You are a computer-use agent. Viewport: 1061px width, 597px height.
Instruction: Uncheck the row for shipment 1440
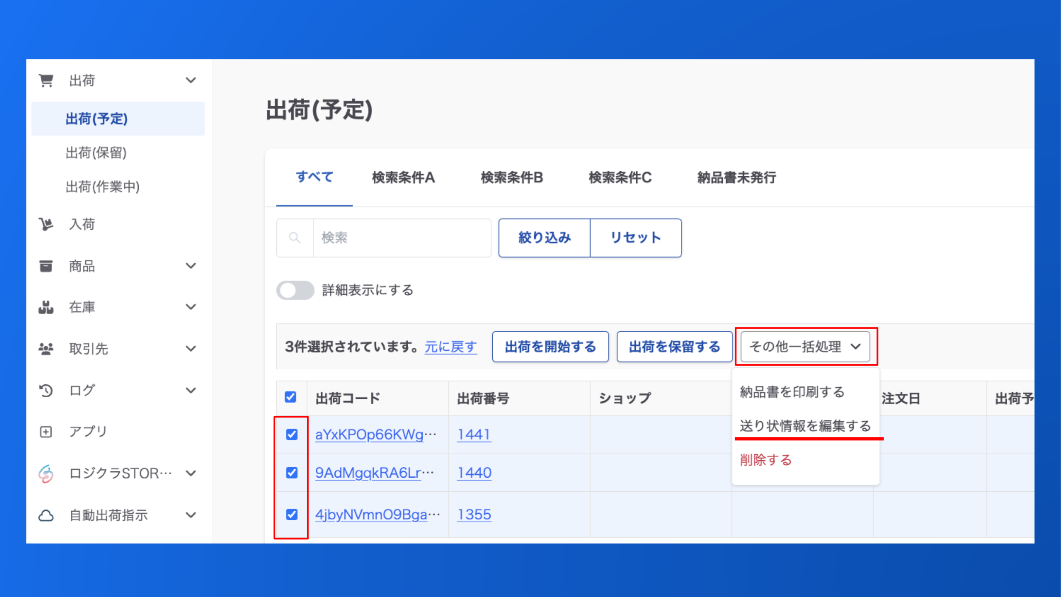click(x=292, y=473)
